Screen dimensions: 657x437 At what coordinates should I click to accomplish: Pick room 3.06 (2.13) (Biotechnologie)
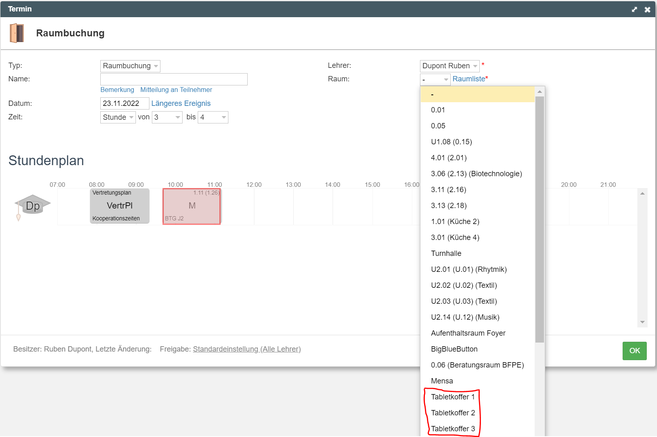click(476, 174)
